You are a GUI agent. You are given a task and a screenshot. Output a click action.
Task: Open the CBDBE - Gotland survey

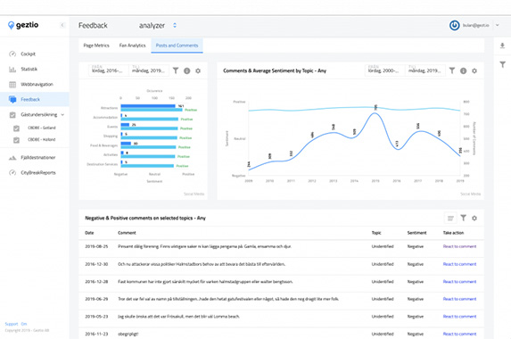[x=41, y=128]
